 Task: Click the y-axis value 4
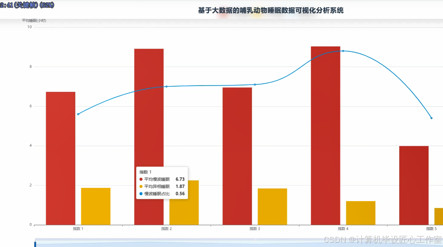pyautogui.click(x=31, y=146)
